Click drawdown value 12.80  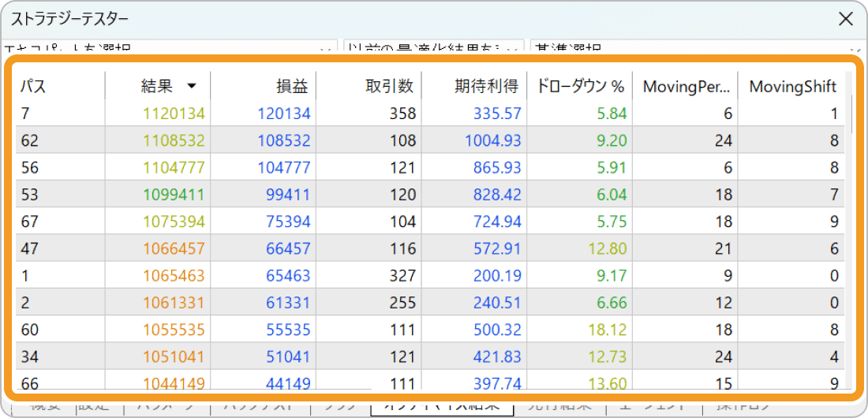coord(608,248)
